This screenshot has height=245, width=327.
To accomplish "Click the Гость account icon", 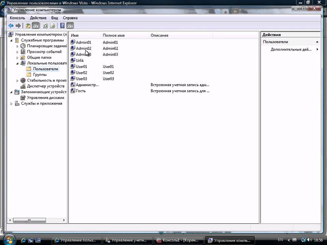I will [73, 91].
